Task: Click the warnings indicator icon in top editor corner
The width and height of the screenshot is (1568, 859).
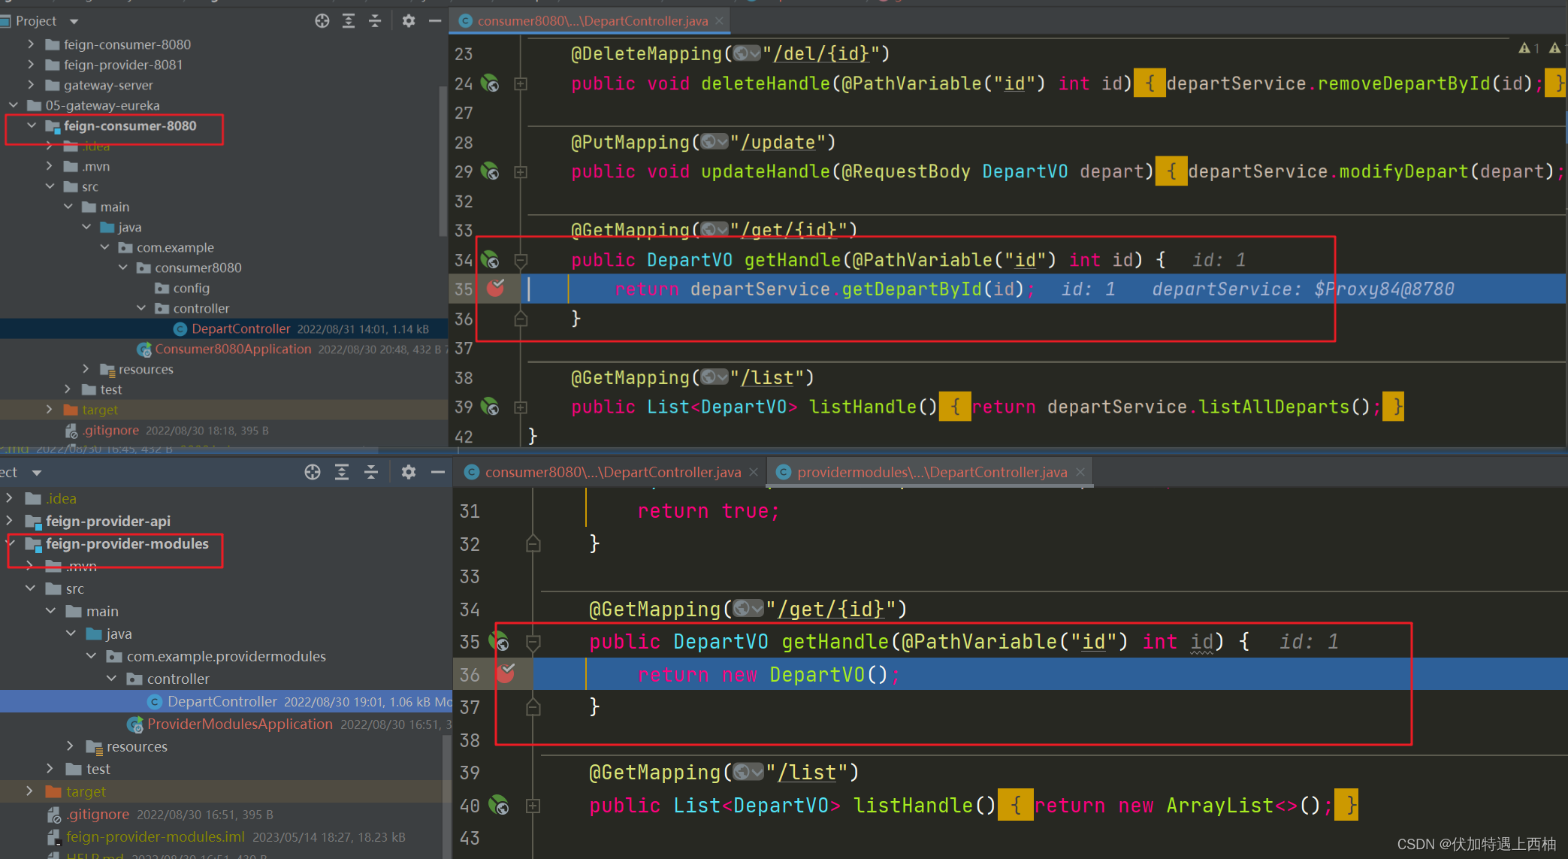Action: [1529, 48]
